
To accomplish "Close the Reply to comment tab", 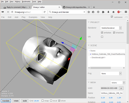I will (30, 7).
